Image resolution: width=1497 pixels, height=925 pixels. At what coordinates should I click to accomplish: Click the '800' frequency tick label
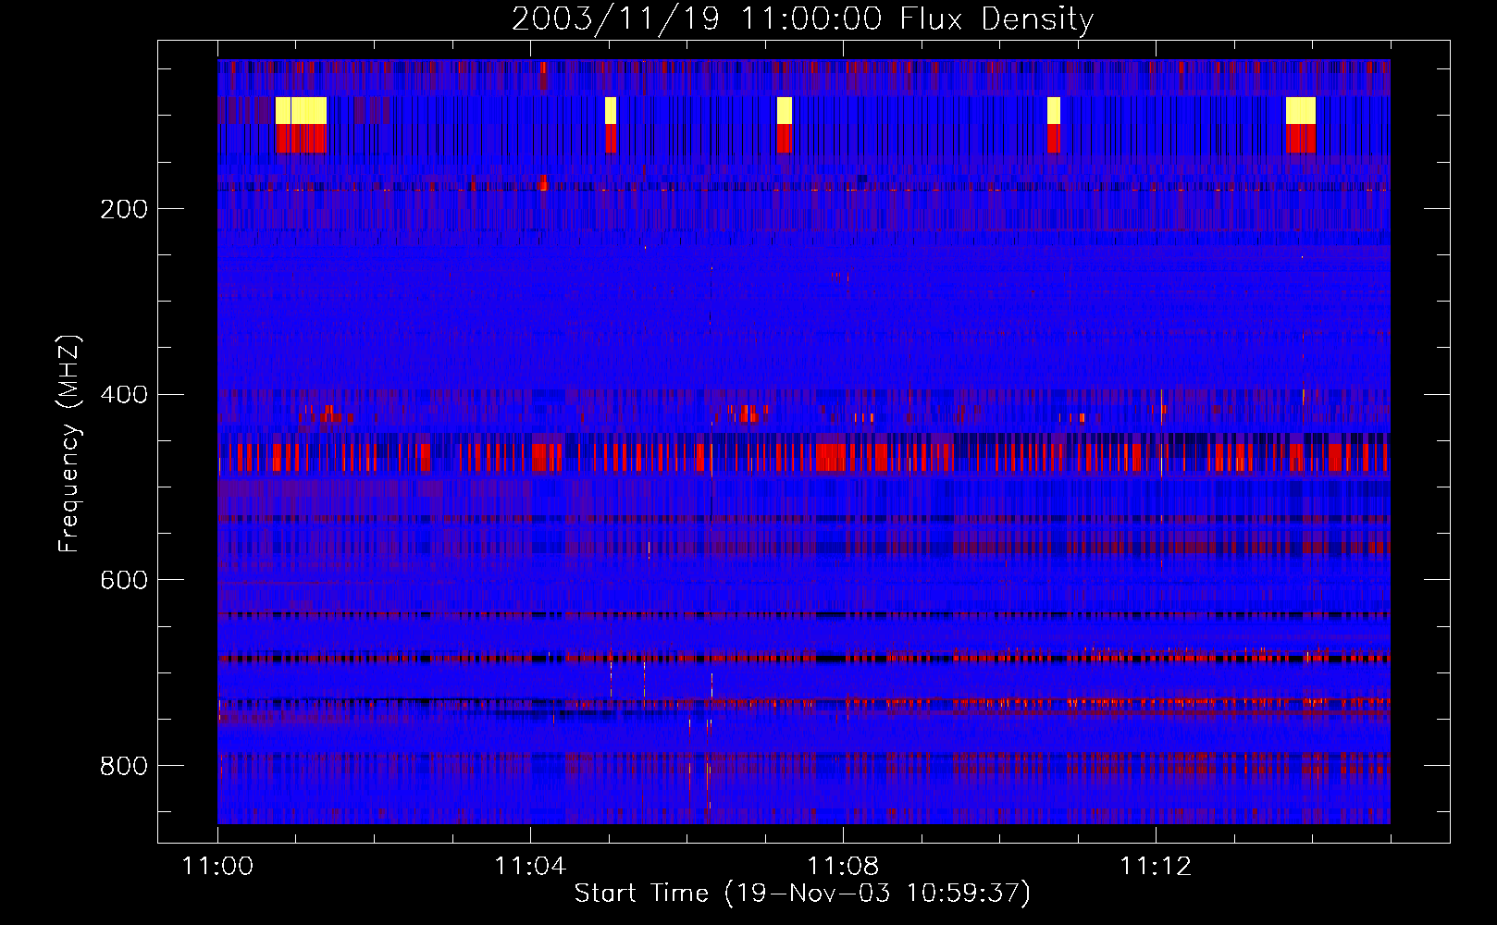click(x=124, y=766)
